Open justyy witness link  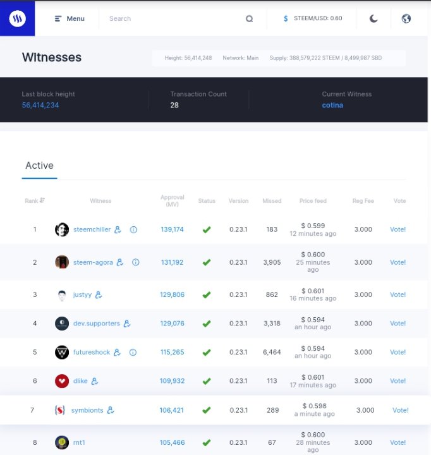(82, 295)
